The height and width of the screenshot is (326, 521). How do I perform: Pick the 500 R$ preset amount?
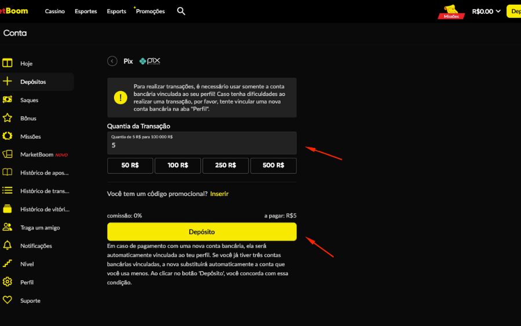273,165
